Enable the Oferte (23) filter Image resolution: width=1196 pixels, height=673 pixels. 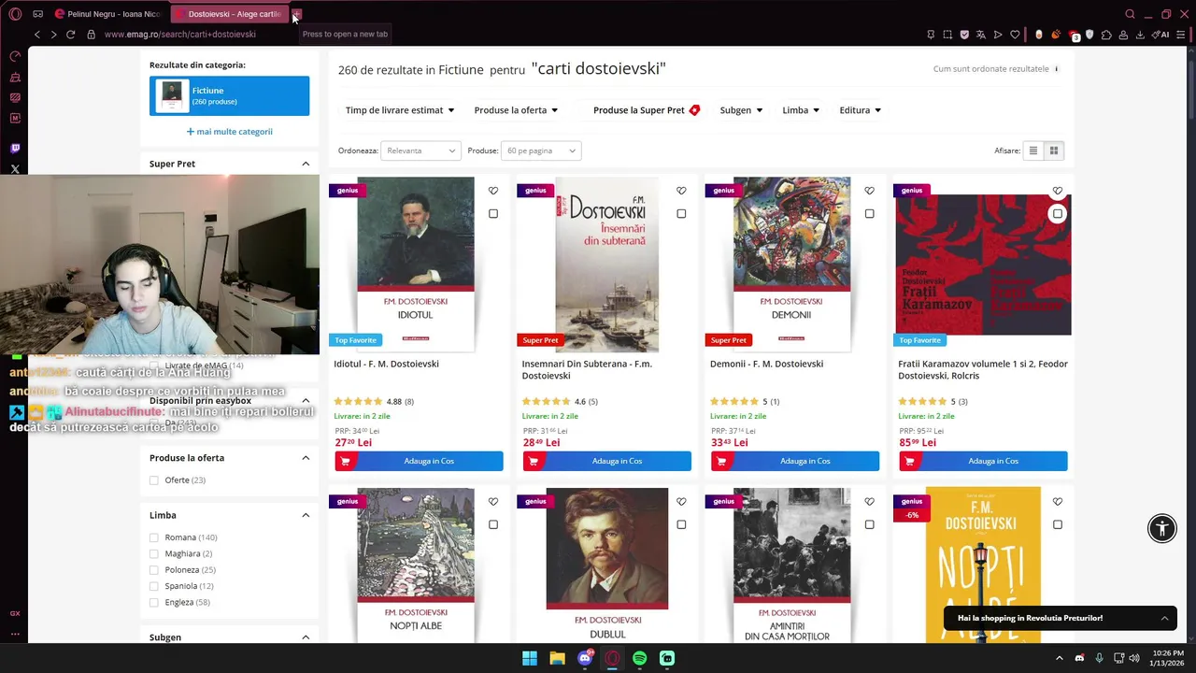(x=154, y=480)
